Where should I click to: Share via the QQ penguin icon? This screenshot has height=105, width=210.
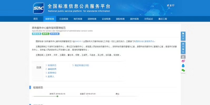tap(183, 65)
